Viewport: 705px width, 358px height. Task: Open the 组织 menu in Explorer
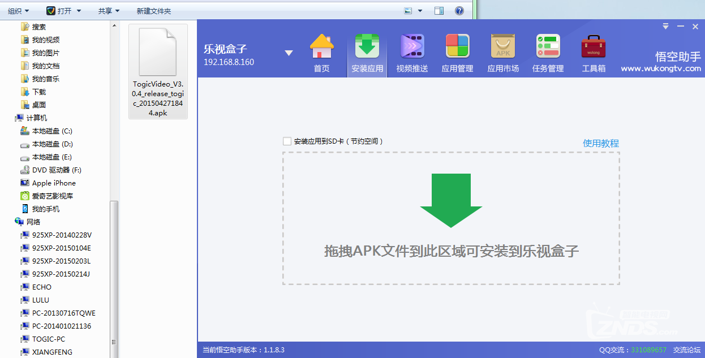(x=19, y=11)
